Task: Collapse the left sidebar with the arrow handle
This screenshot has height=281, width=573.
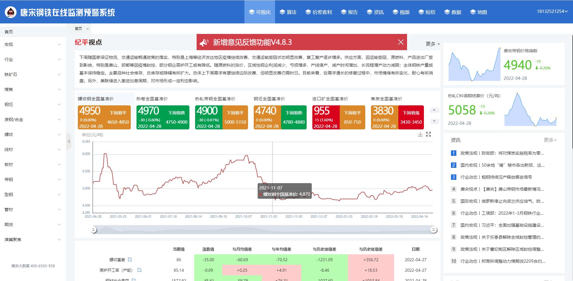Action: pyautogui.click(x=69, y=141)
